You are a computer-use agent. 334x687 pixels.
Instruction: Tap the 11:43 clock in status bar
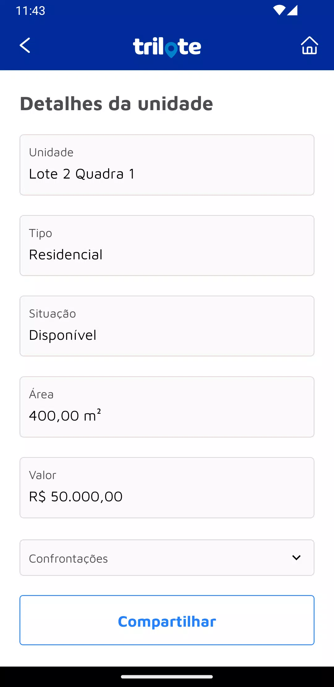(30, 11)
